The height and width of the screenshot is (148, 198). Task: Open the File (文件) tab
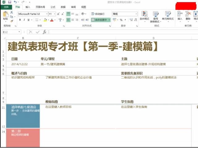click(x=6, y=7)
